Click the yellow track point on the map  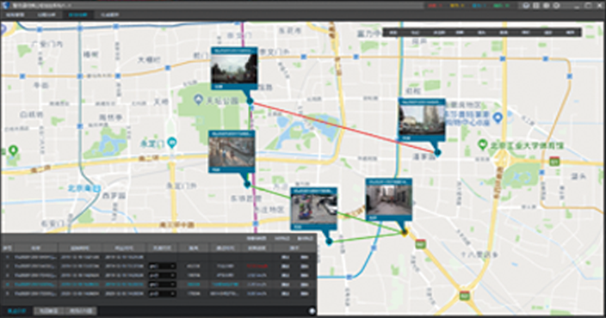405,232
